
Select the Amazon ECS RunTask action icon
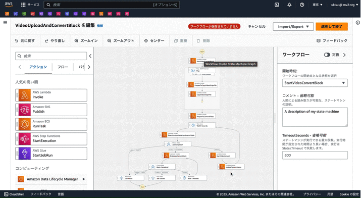click(x=24, y=124)
